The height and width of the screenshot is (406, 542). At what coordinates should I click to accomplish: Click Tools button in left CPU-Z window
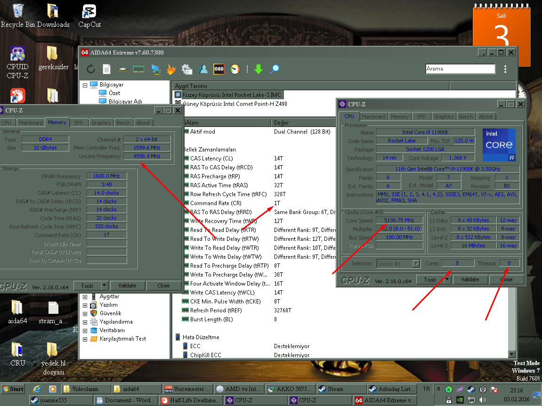click(87, 286)
